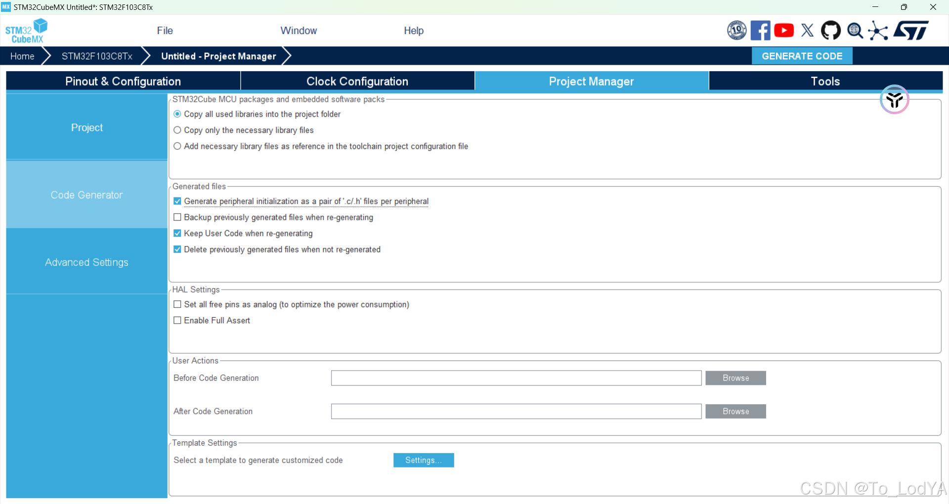This screenshot has width=949, height=504.
Task: Open the File menu
Action: [165, 31]
